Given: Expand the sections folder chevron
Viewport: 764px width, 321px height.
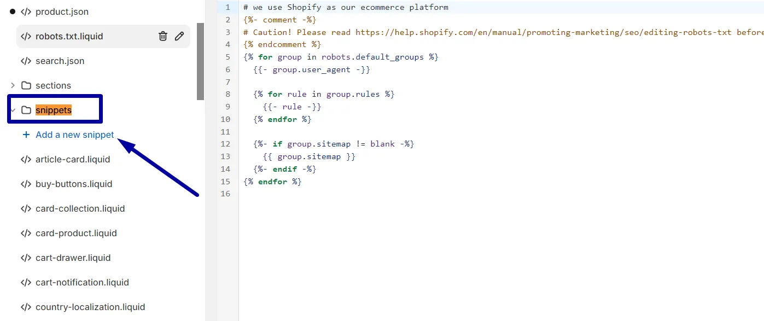Looking at the screenshot, I should point(13,85).
